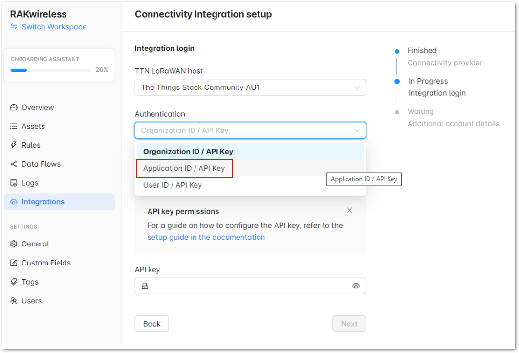Click the Back button
The height and width of the screenshot is (353, 519).
click(151, 324)
